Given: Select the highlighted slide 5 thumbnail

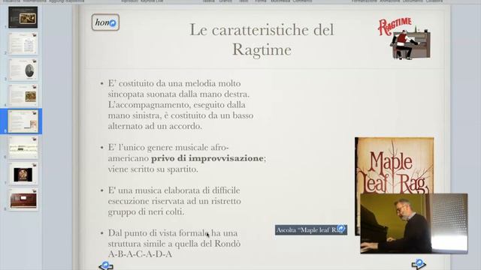Looking at the screenshot, I should [x=23, y=121].
